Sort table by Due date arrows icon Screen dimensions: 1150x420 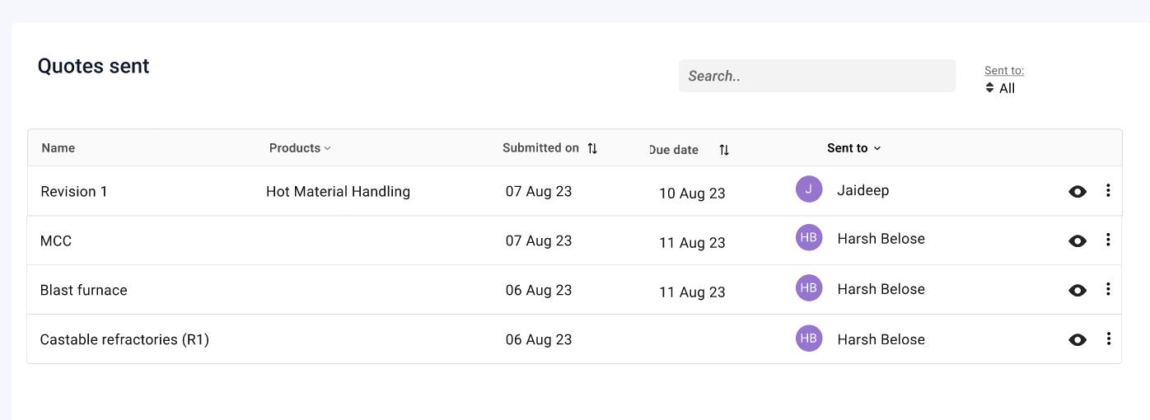point(724,150)
